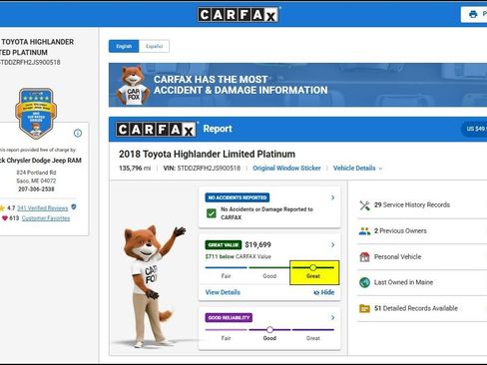The width and height of the screenshot is (487, 365).
Task: Click the globe icon for Last Owned
Action: point(364,282)
